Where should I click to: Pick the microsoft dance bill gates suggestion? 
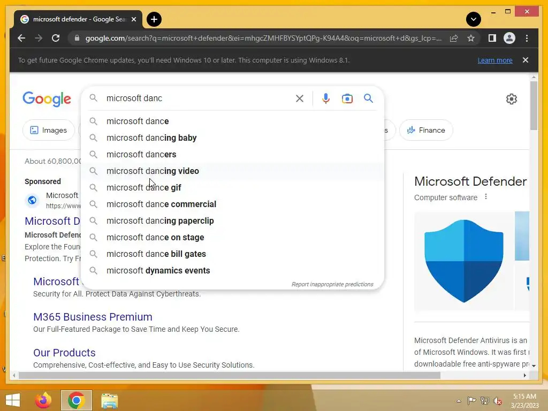[232, 254]
